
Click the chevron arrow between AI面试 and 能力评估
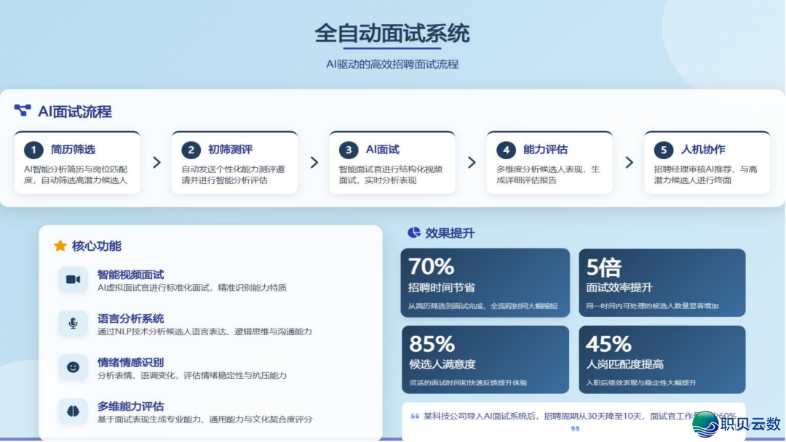(472, 162)
